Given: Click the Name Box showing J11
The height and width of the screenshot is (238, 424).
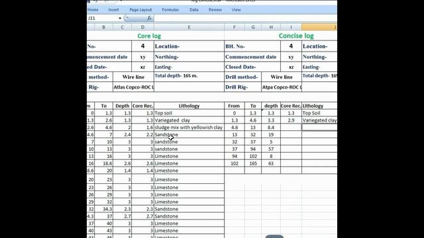Looking at the screenshot, I should tap(103, 19).
